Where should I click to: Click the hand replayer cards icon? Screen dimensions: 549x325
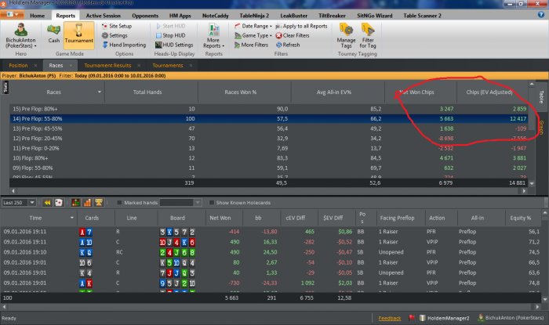pos(59,202)
